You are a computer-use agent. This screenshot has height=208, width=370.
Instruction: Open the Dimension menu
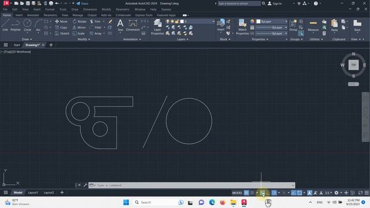pyautogui.click(x=90, y=9)
